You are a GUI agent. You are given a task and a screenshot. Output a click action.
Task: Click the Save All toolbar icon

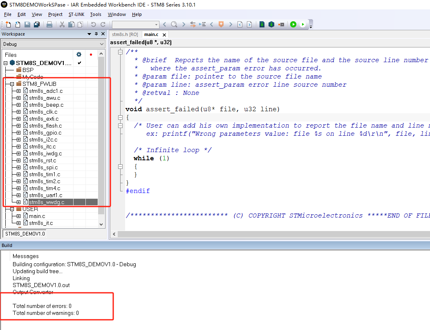(36, 25)
